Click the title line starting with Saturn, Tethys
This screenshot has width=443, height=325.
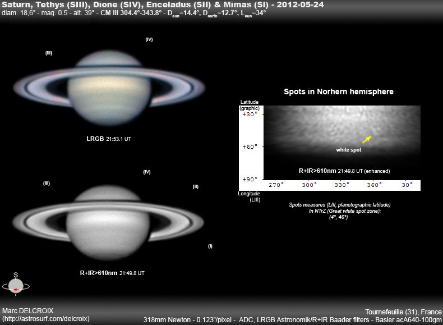click(x=163, y=4)
